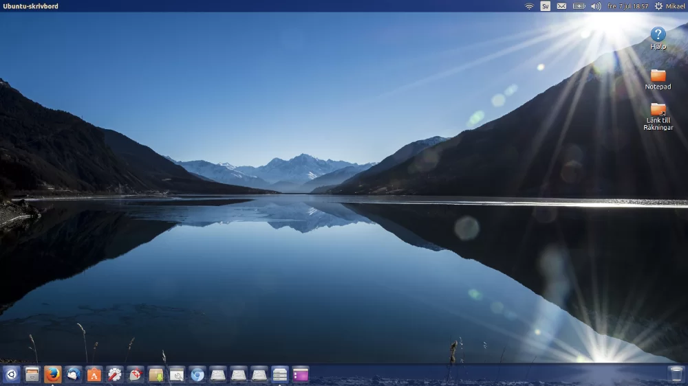Open the purple window icon in dock

coord(301,374)
